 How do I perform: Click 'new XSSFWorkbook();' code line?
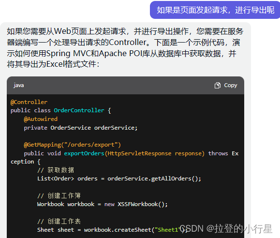coord(136,204)
